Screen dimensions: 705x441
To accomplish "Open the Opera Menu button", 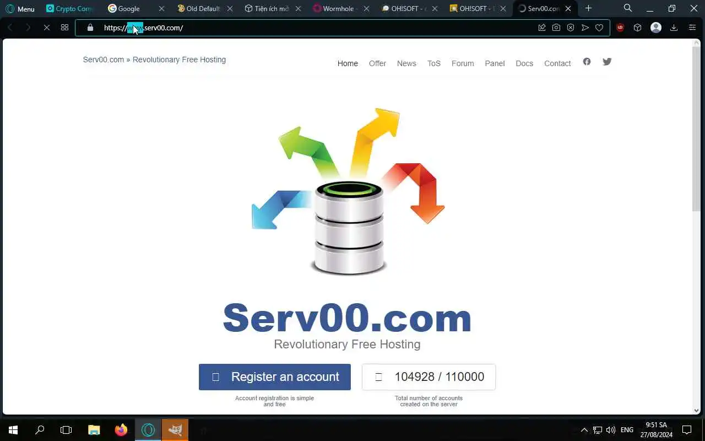I will pos(20,9).
